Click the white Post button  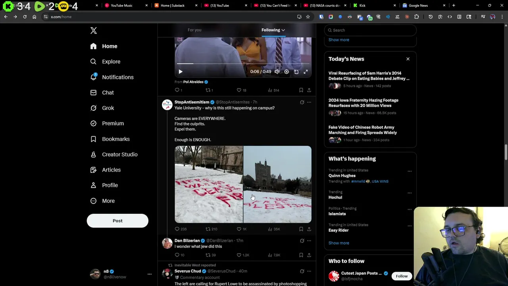pos(117,221)
